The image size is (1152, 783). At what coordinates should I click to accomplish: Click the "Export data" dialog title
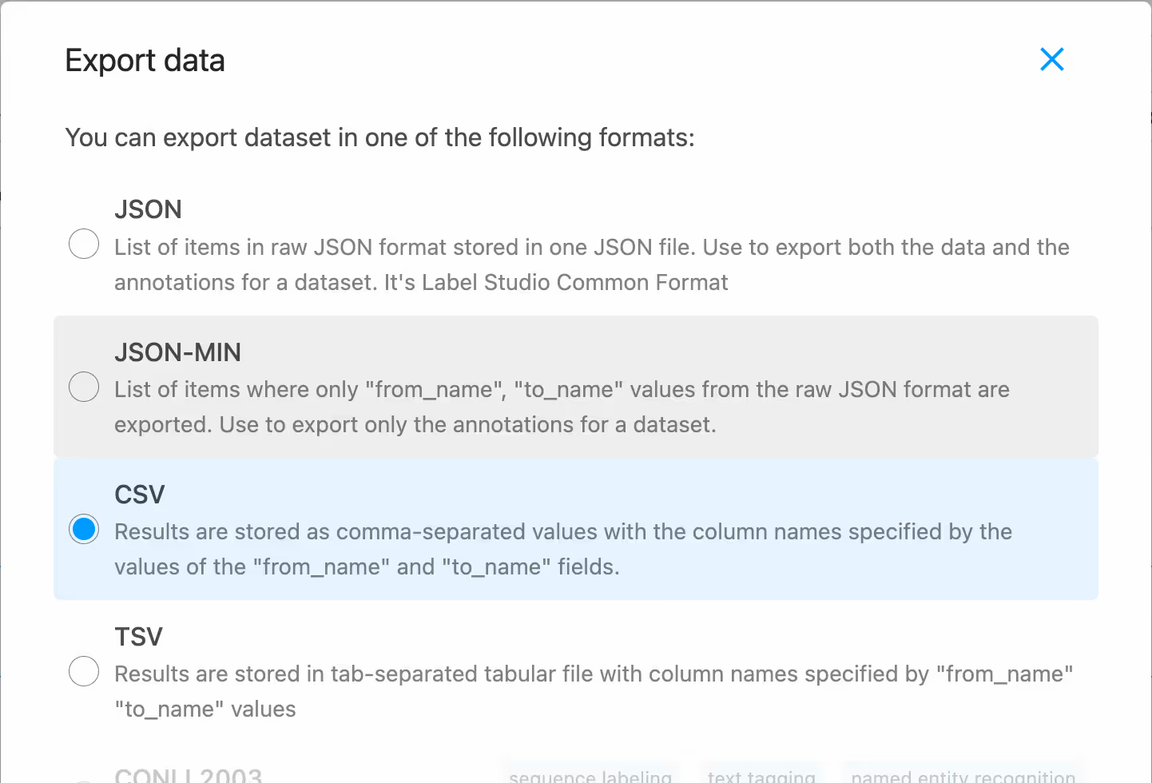click(145, 61)
